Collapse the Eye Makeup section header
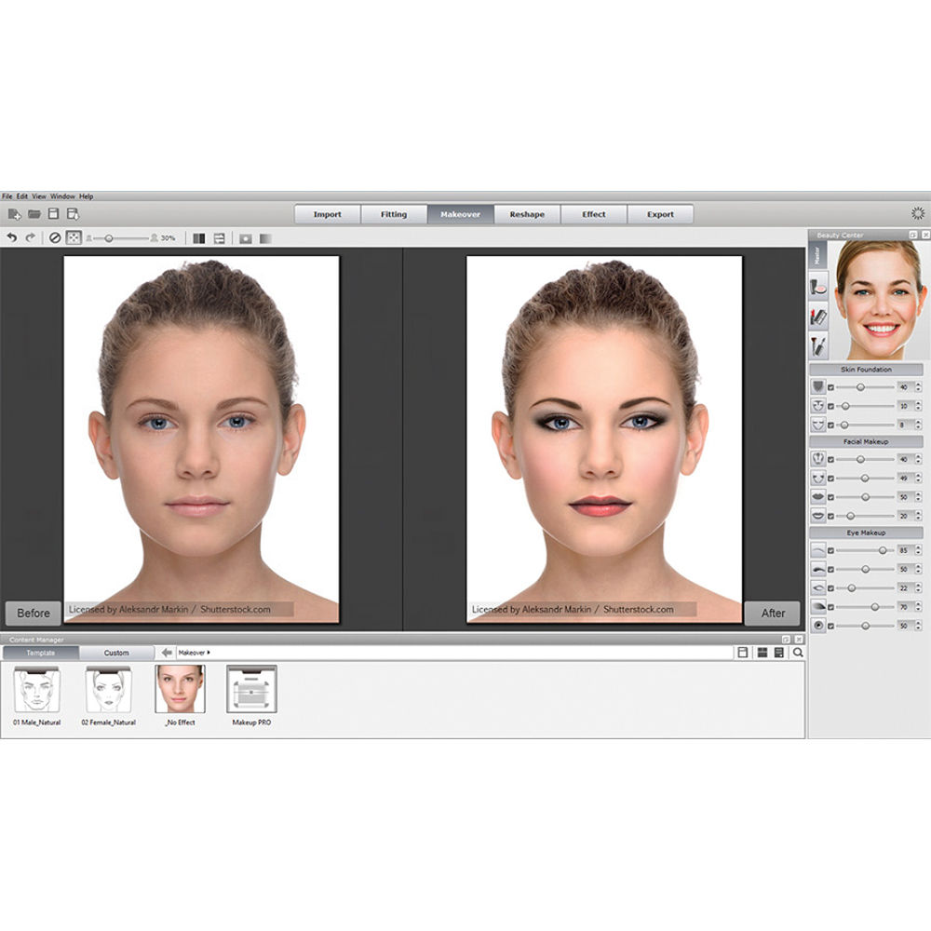931x931 pixels. (x=864, y=532)
